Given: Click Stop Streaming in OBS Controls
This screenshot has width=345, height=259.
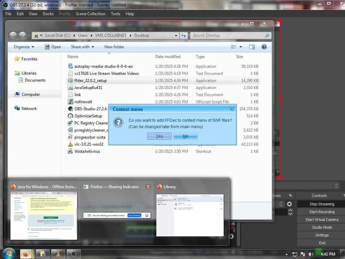Looking at the screenshot, I should tap(322, 204).
